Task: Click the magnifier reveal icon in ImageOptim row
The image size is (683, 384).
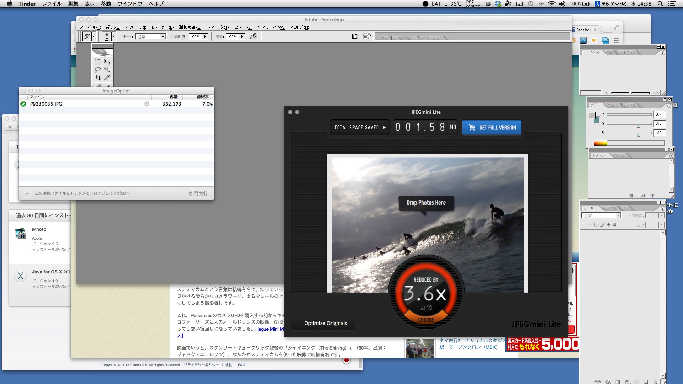Action: coord(147,104)
